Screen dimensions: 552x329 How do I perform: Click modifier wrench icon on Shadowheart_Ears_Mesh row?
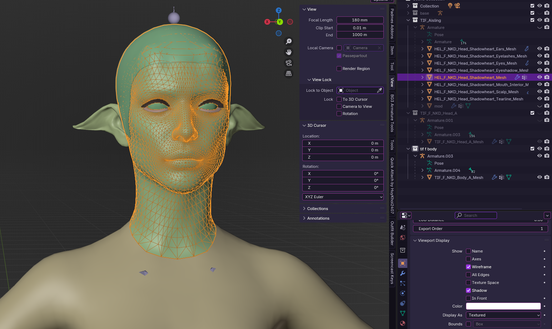pos(527,49)
